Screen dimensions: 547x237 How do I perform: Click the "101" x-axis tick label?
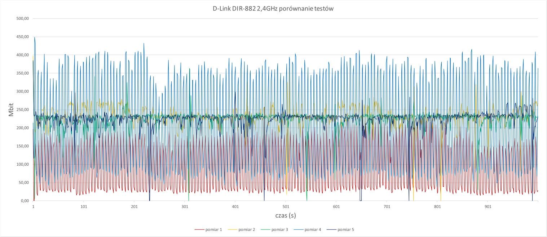84,207
